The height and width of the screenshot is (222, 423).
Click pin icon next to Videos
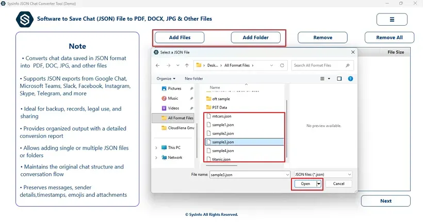pos(191,108)
